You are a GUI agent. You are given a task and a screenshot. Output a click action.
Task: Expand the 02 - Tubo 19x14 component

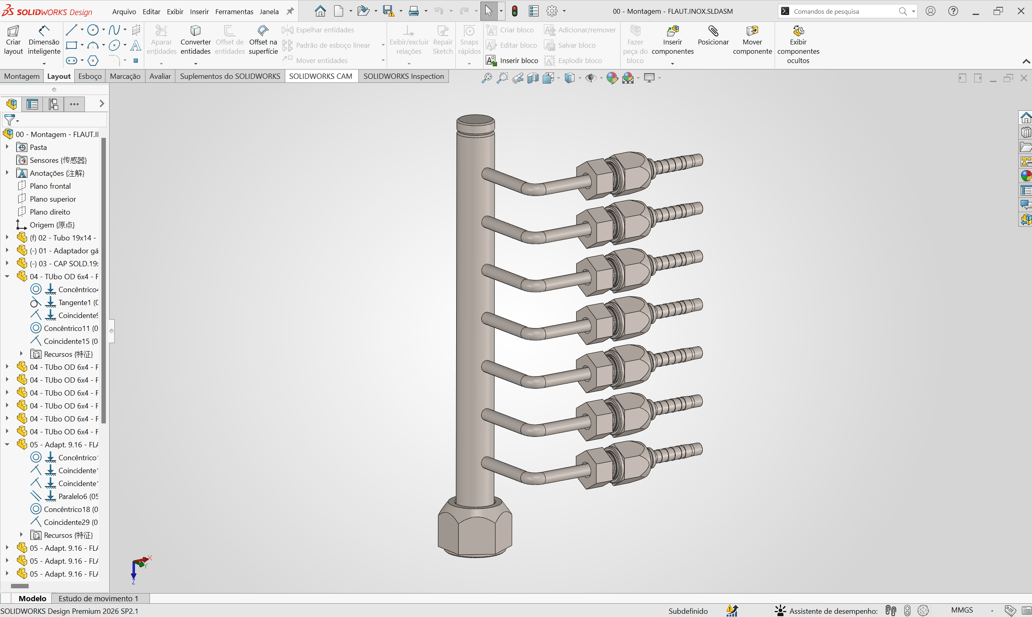tap(7, 238)
